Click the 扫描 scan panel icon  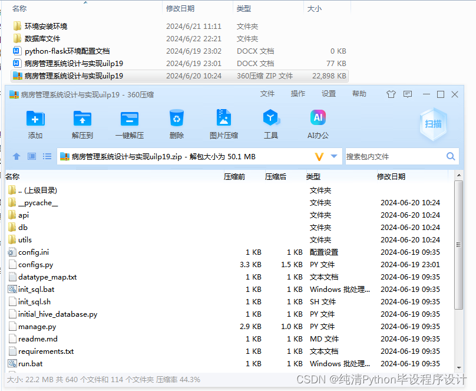coord(434,124)
